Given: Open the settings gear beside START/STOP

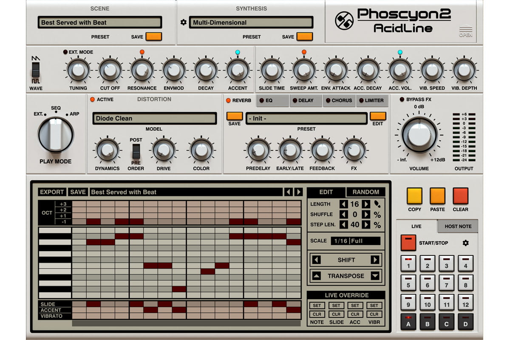Looking at the screenshot, I should 466,243.
